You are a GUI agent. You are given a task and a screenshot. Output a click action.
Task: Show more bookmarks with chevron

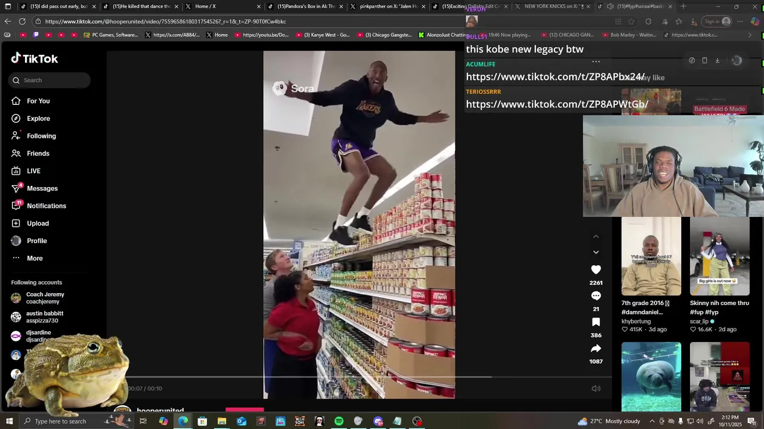tap(750, 35)
